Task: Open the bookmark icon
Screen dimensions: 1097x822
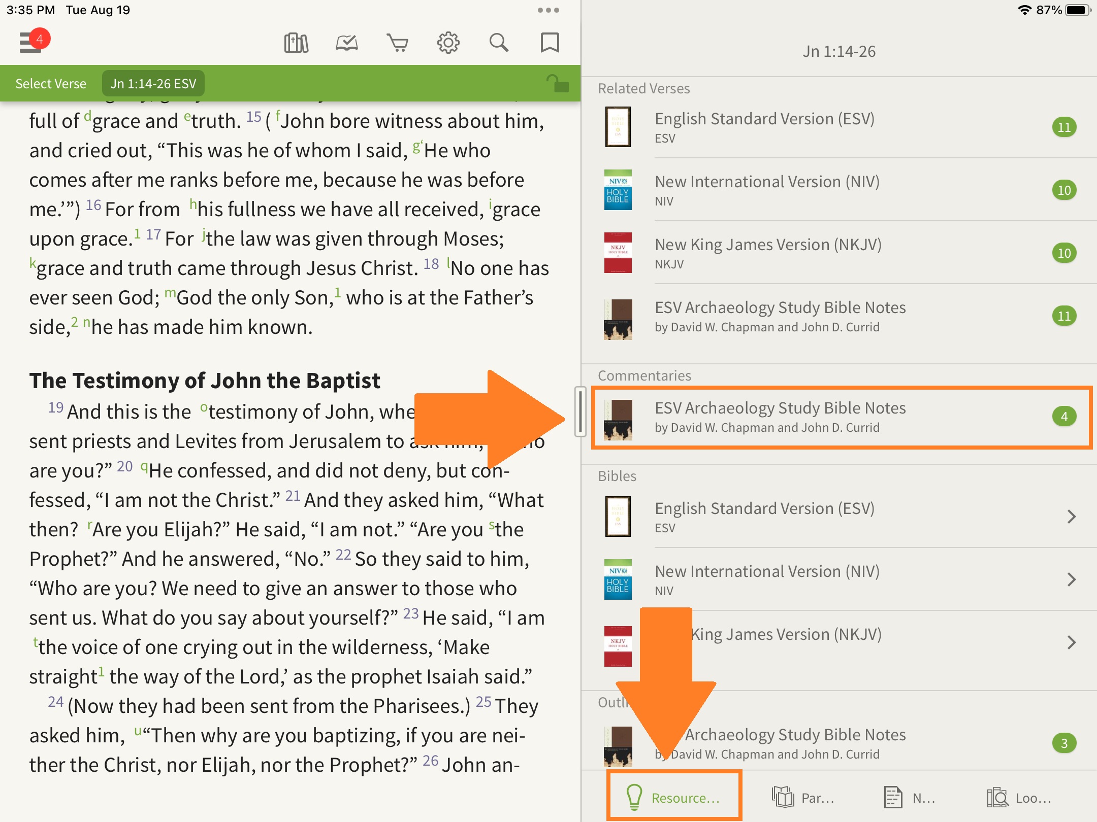Action: (x=550, y=43)
